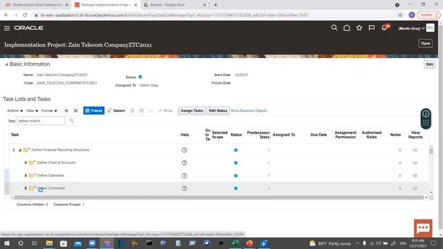Open Excel from the taskbar
This screenshot has height=249, width=443.
coord(235,243)
